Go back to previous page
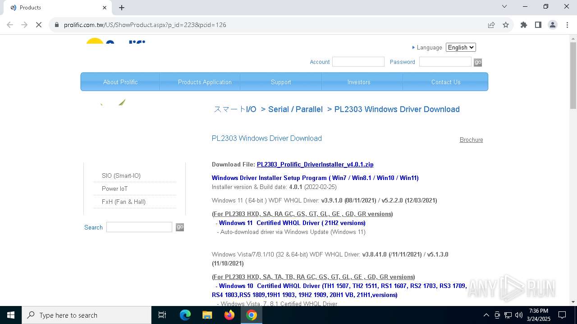Screen dimensions: 577x324 [10, 25]
